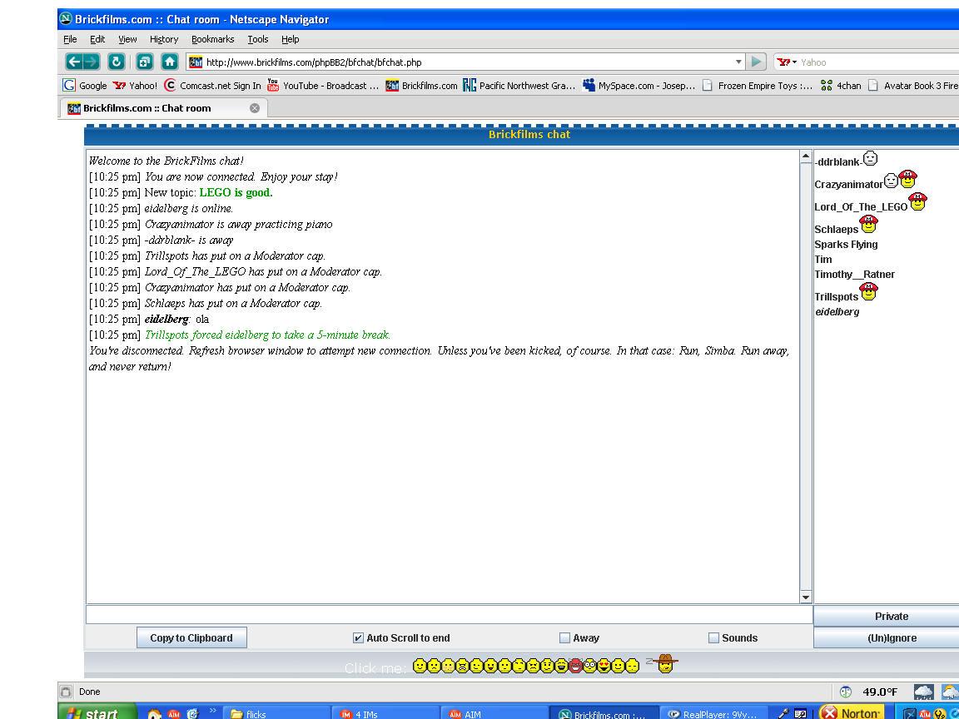Click the heart-eyes smiley emoticon
This screenshot has width=959, height=719.
(603, 666)
